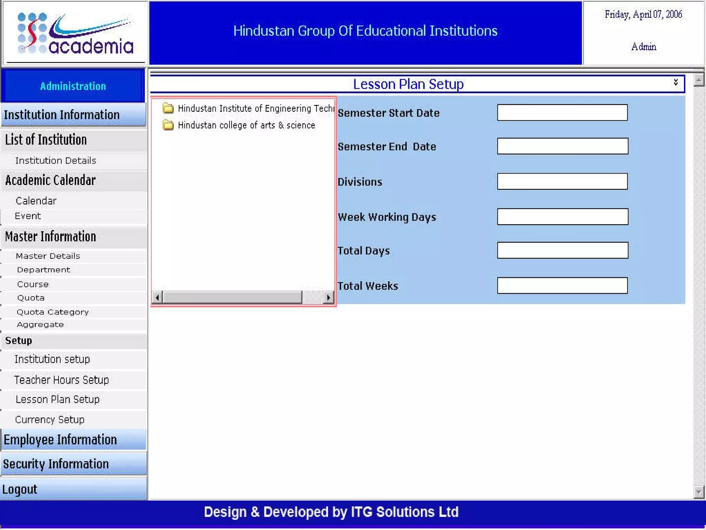Viewport: 706px width, 530px height.
Task: Click page scrollbar down arrow
Action: pos(698,491)
